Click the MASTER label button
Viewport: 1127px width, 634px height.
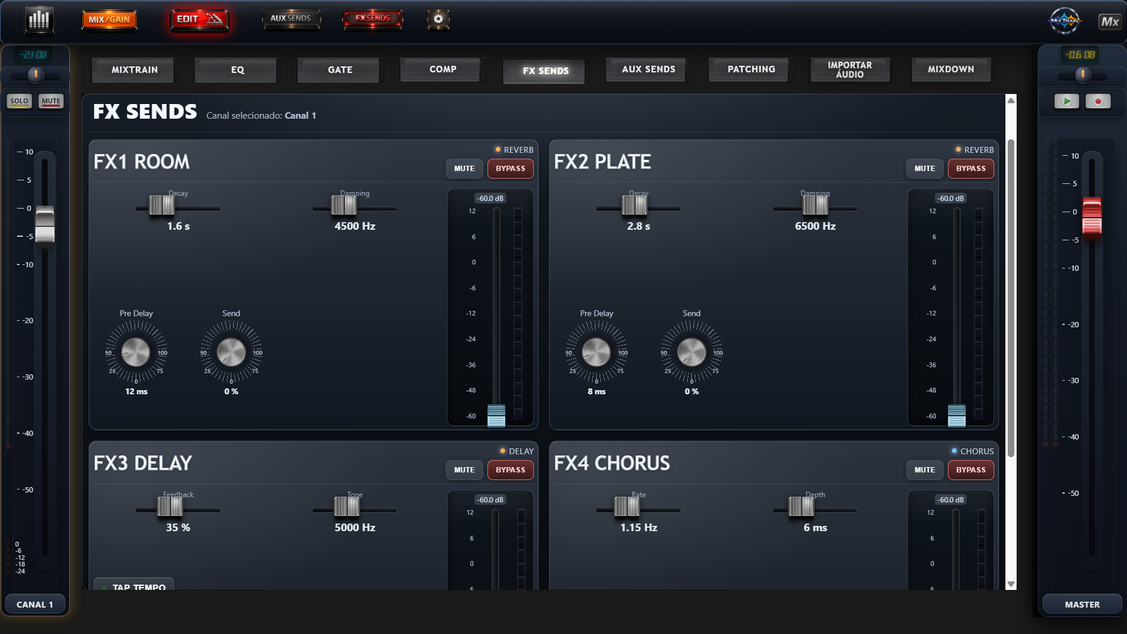pos(1082,605)
